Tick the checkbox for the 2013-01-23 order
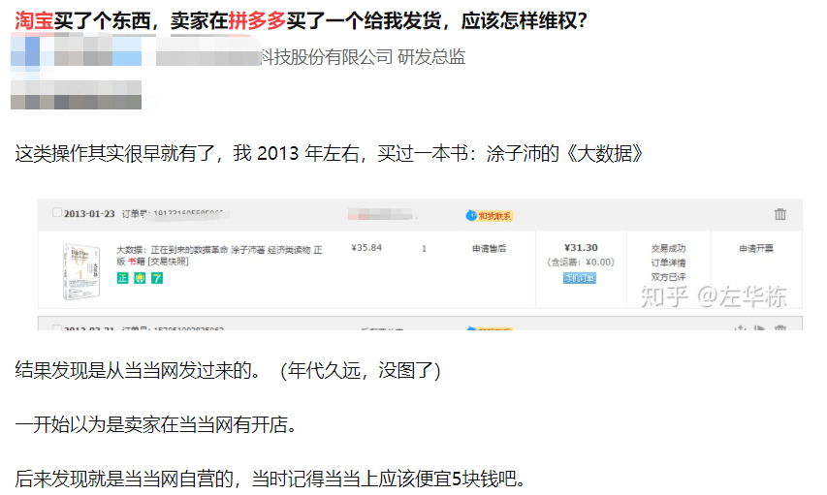Screen dimensions: 827x495 57,212
